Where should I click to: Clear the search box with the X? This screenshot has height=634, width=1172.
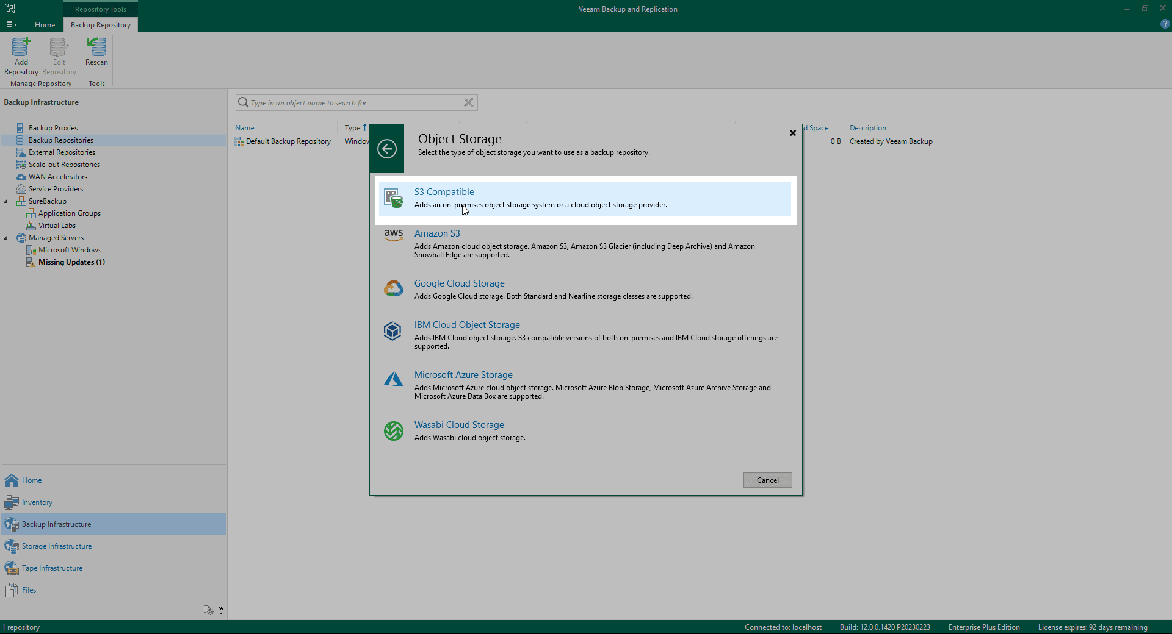tap(469, 103)
